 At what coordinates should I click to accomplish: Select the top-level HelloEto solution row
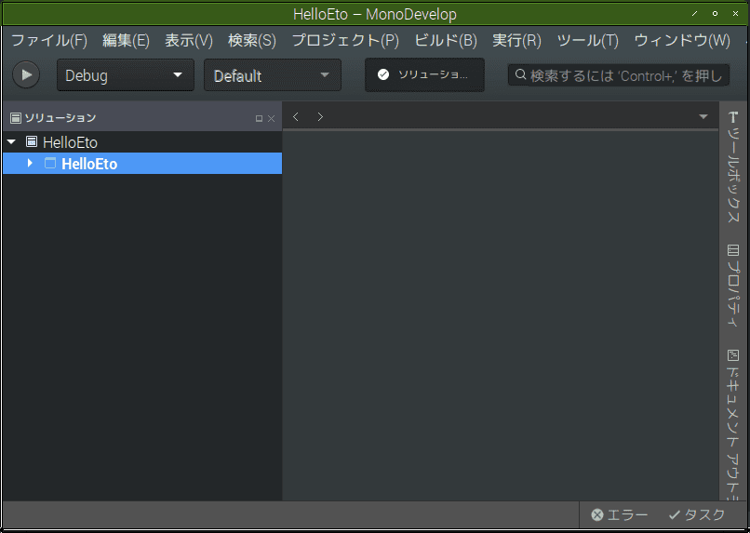pyautogui.click(x=142, y=142)
